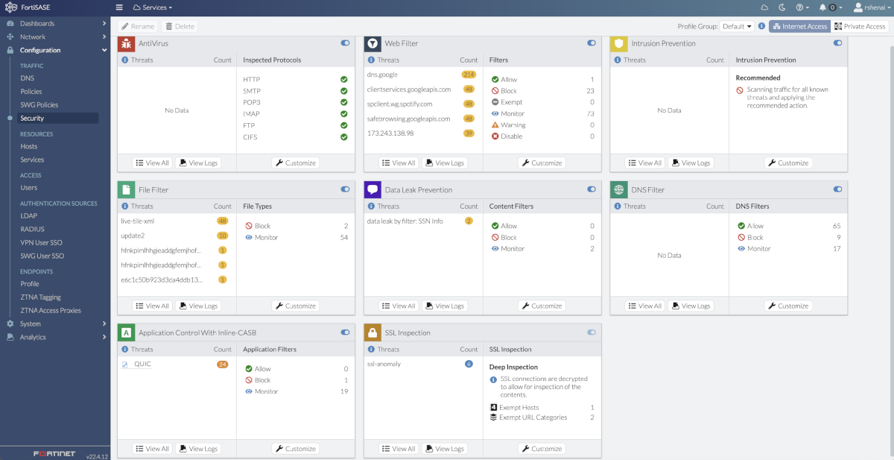Click View Logs in Web Filter card

pos(444,163)
